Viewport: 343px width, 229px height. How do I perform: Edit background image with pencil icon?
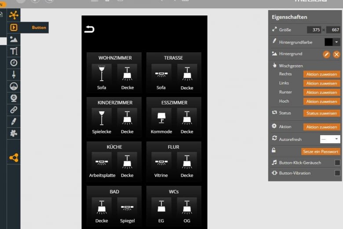(326, 54)
